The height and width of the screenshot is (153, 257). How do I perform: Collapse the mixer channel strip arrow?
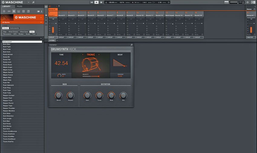(x=46, y=15)
